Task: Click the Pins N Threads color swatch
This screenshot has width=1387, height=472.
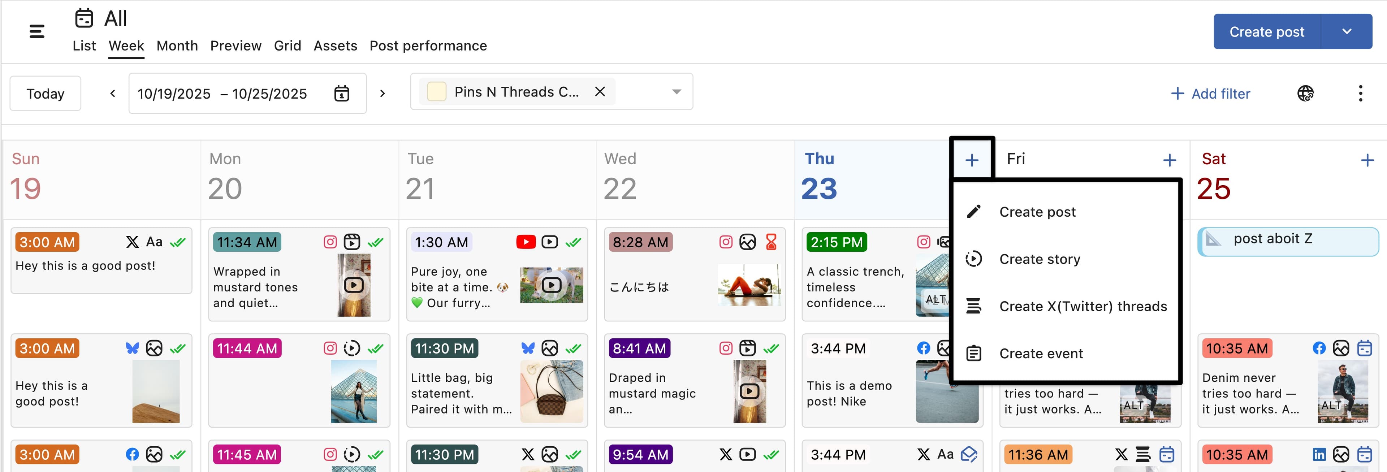Action: (x=436, y=92)
